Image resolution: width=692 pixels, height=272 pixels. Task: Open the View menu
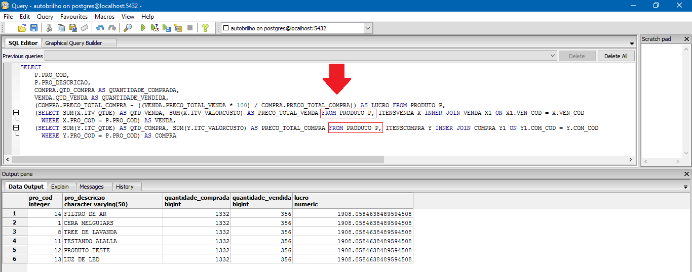(128, 17)
